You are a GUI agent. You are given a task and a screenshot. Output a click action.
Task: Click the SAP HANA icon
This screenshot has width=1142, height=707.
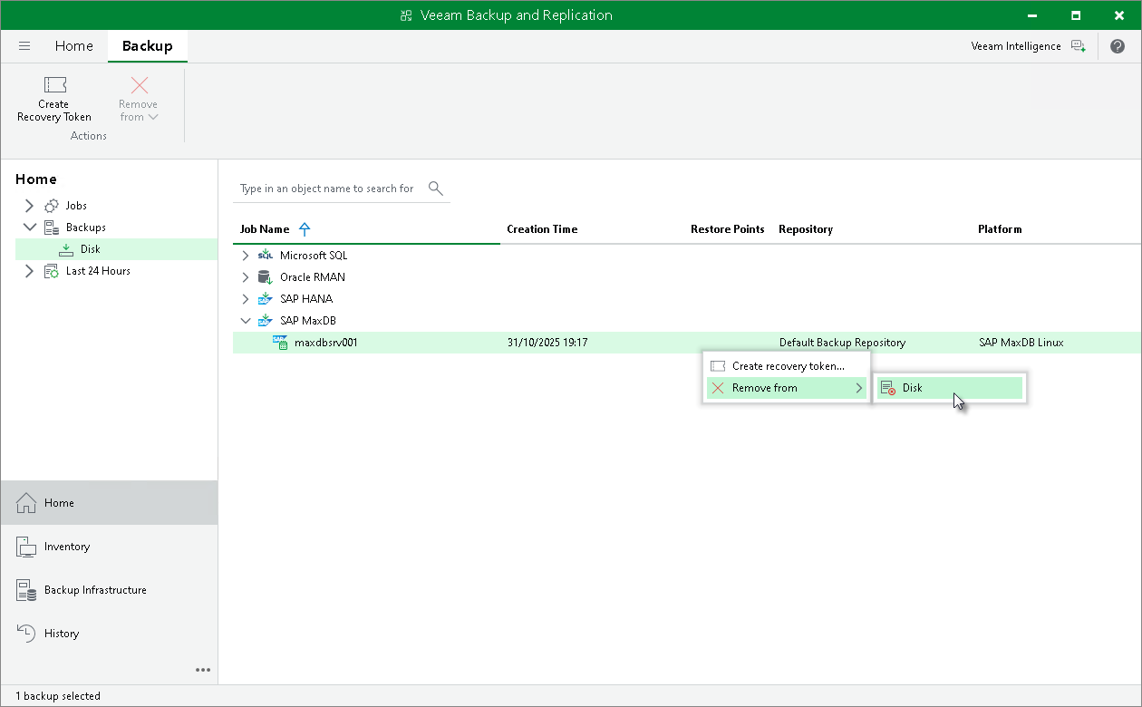pos(266,299)
